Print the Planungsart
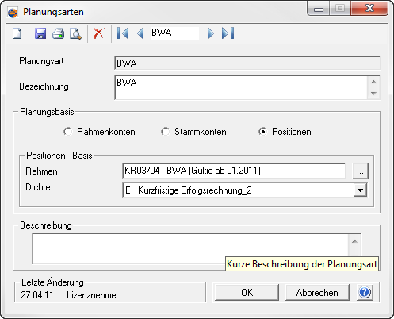This screenshot has width=394, height=319. coord(58,33)
